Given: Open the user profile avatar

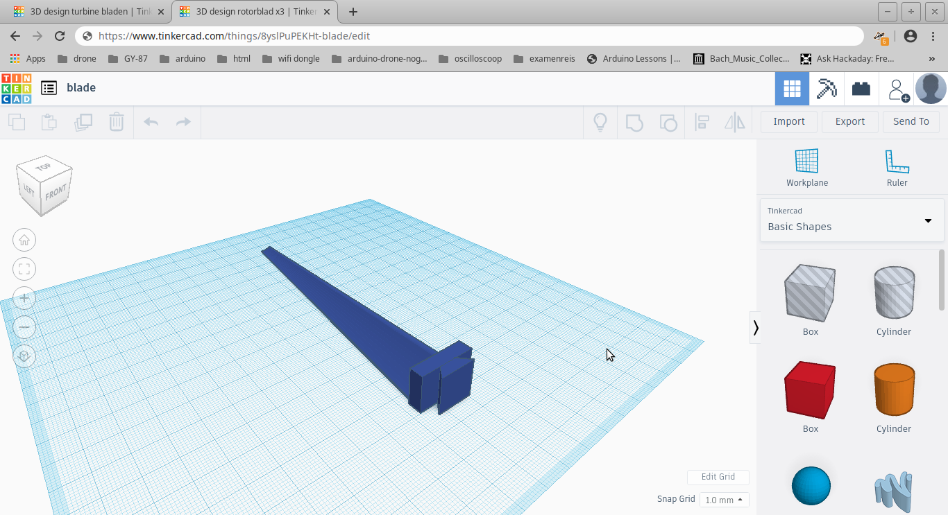Looking at the screenshot, I should click(931, 89).
